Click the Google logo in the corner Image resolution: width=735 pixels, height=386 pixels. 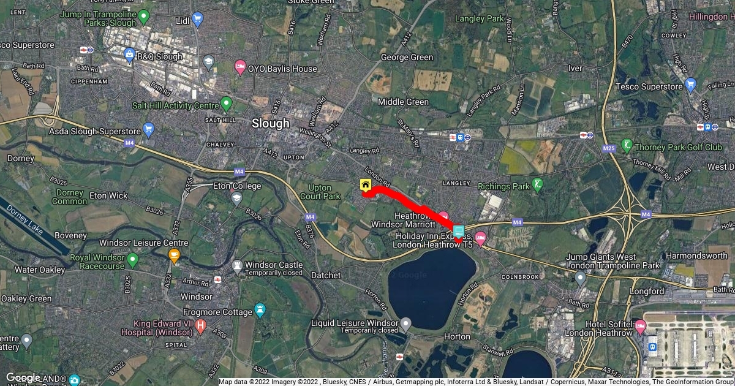[x=23, y=377]
